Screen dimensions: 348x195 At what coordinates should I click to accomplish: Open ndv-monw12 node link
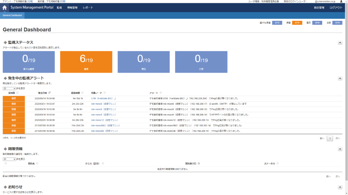coord(104,120)
